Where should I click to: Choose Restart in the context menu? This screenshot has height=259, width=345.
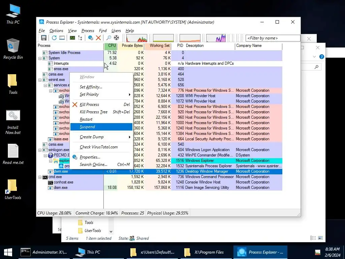(x=101, y=119)
